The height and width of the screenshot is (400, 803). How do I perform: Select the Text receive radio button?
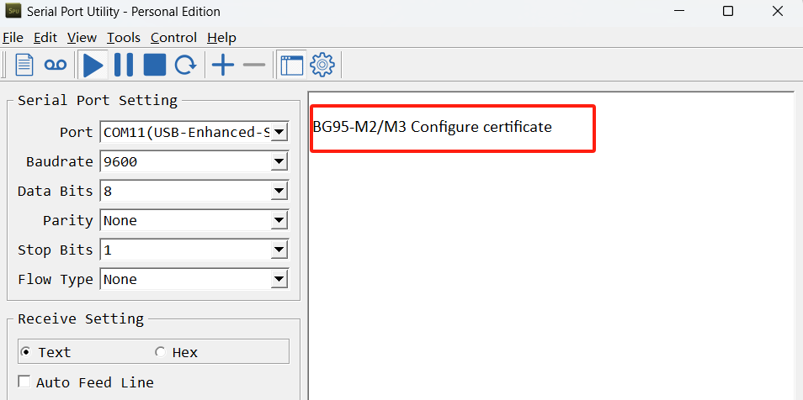coord(25,352)
